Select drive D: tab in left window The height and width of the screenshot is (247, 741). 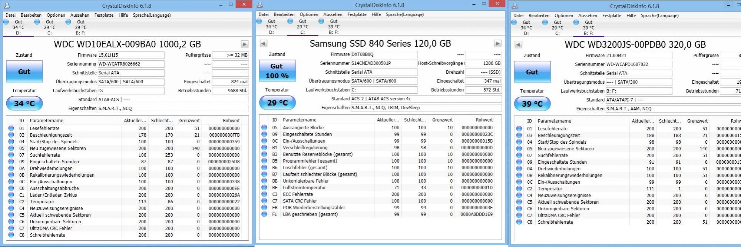point(19,27)
